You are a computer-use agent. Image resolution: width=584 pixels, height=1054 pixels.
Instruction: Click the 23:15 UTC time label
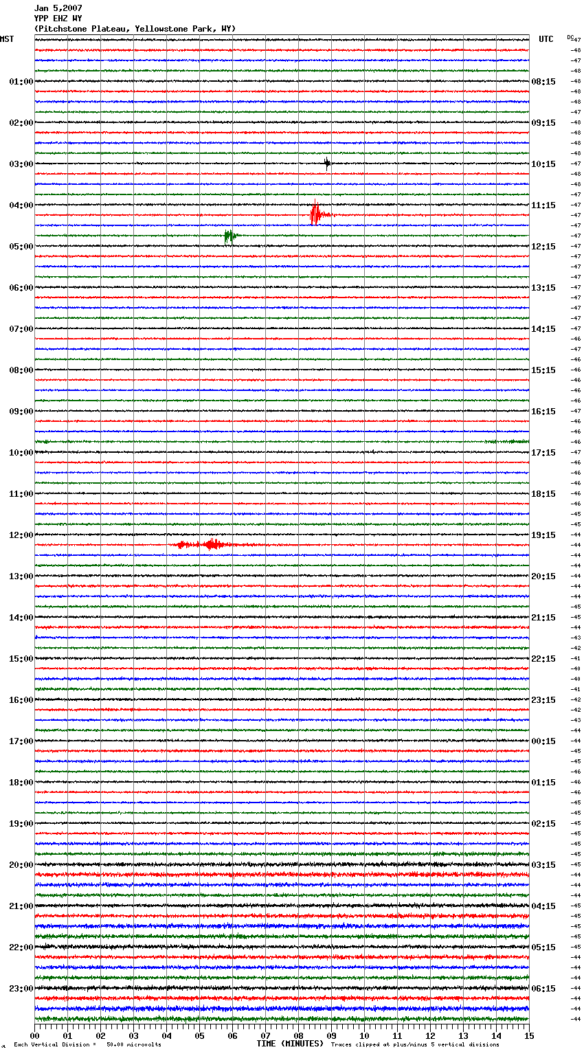coord(543,700)
